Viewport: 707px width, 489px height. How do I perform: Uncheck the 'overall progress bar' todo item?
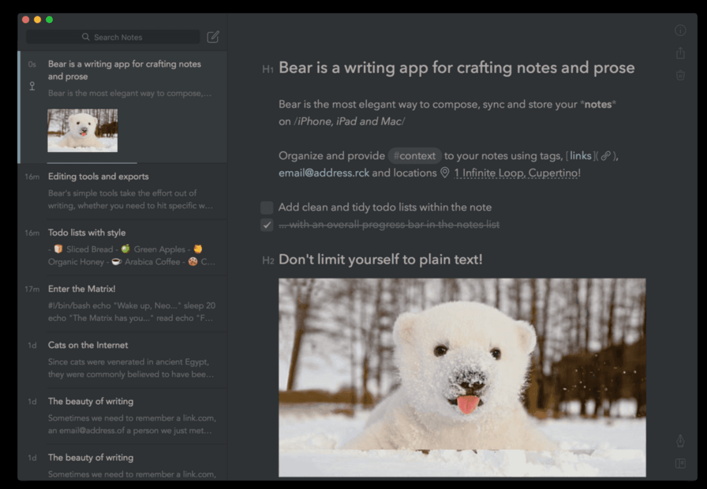click(267, 225)
